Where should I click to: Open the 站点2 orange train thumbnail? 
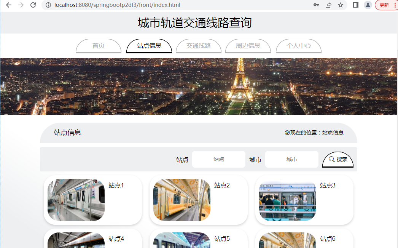pos(182,200)
